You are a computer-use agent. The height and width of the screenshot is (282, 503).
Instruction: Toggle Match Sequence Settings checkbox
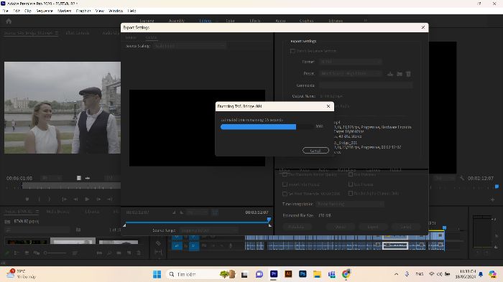click(x=292, y=51)
